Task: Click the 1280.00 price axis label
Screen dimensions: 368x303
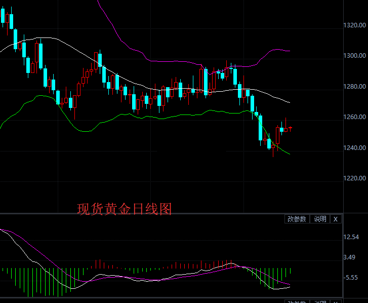Action: pyautogui.click(x=354, y=87)
